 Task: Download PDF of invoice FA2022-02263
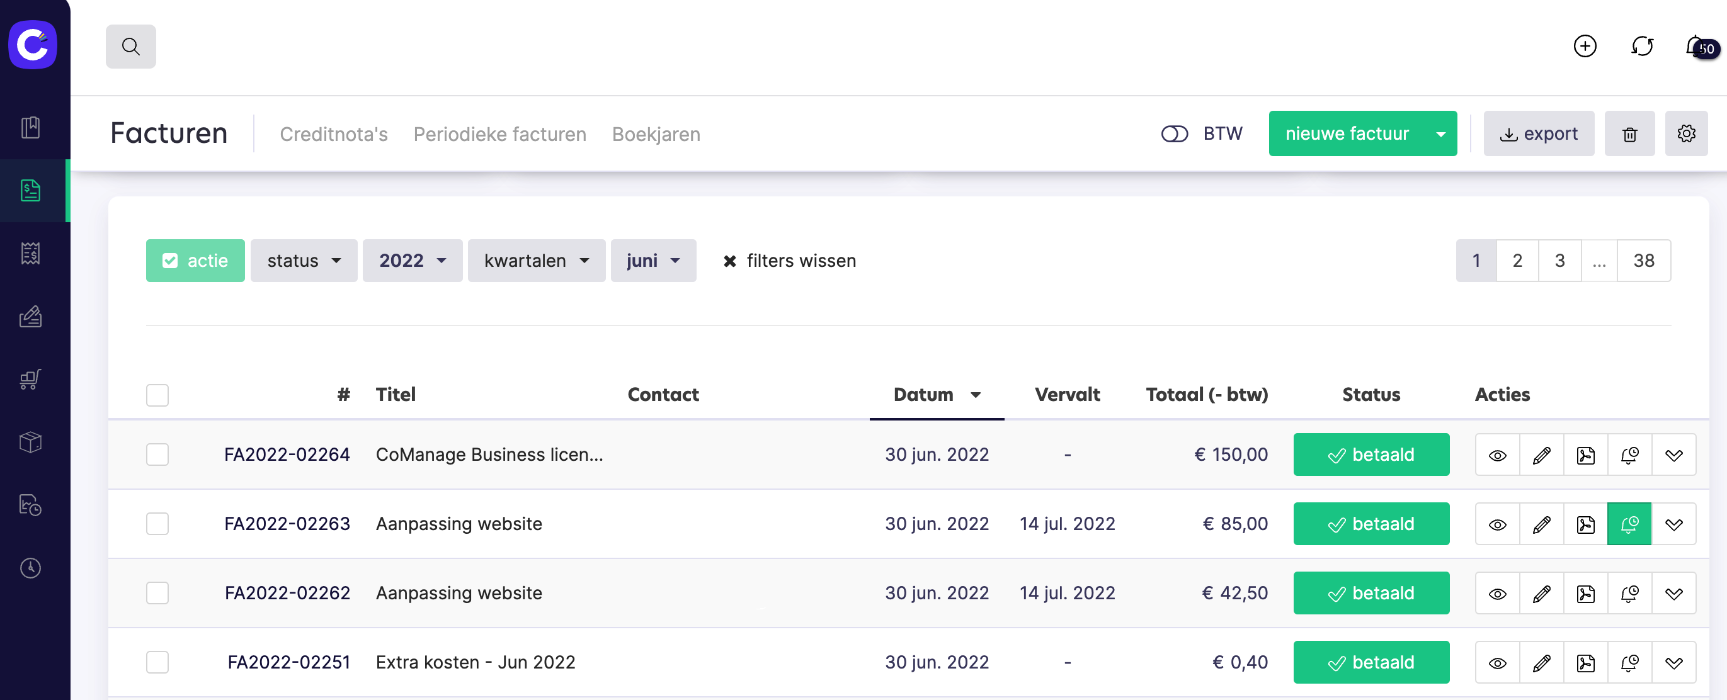[1585, 524]
